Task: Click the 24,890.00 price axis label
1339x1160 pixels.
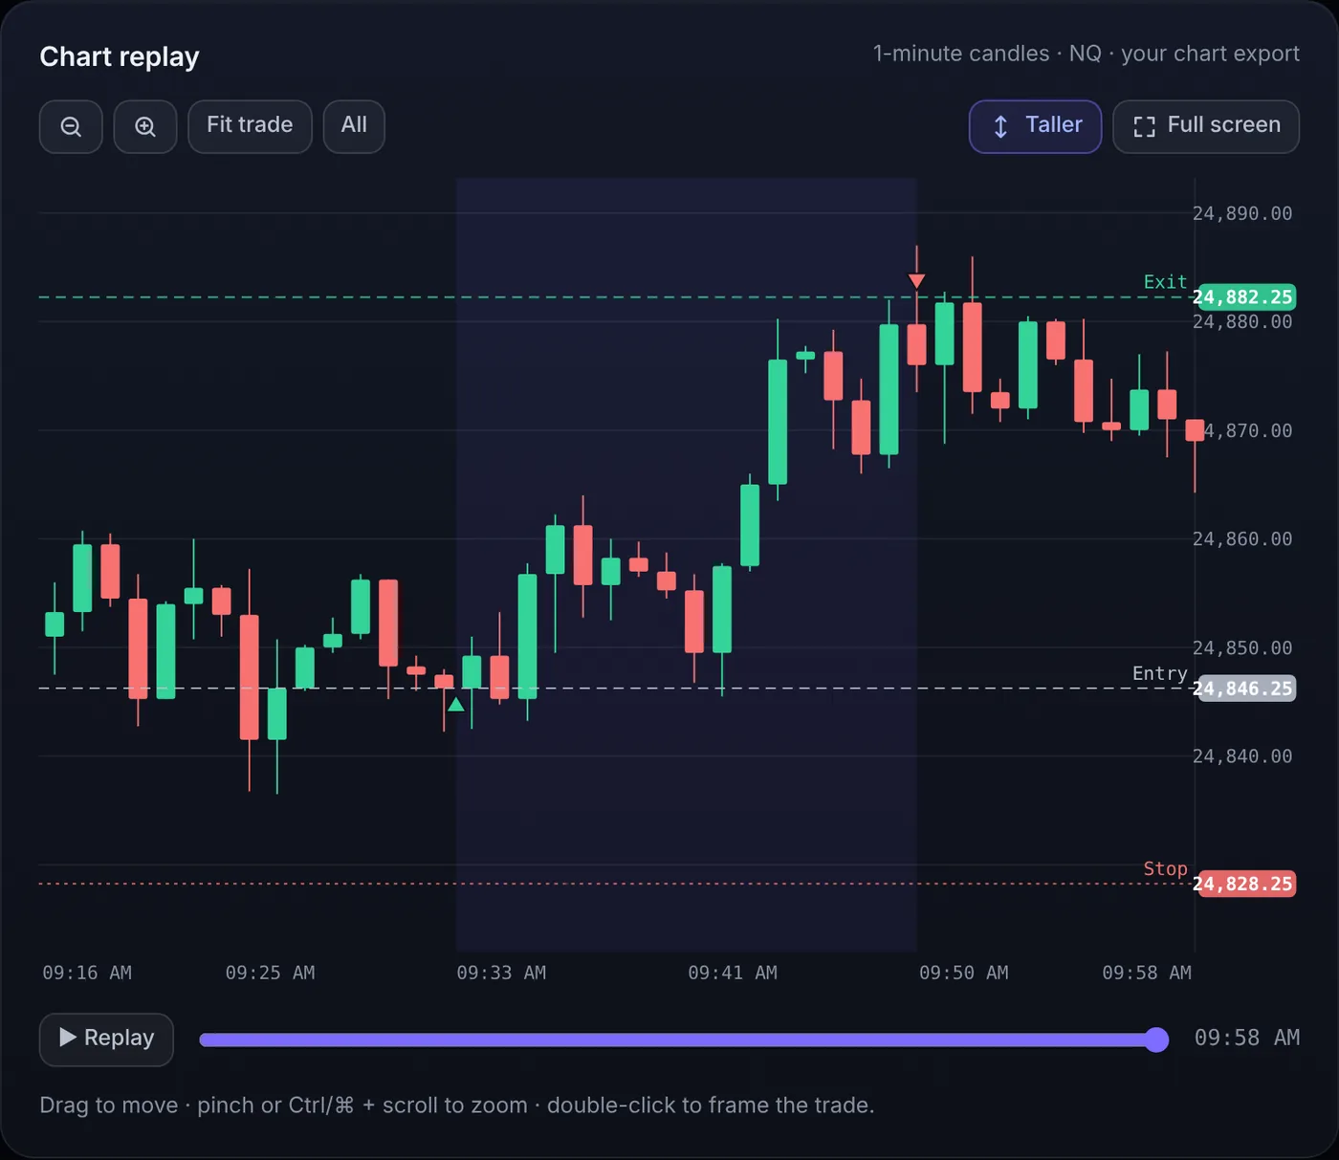Action: [x=1242, y=213]
